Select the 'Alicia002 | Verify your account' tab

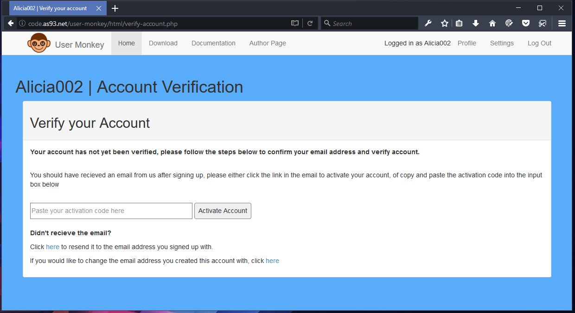tap(58, 8)
